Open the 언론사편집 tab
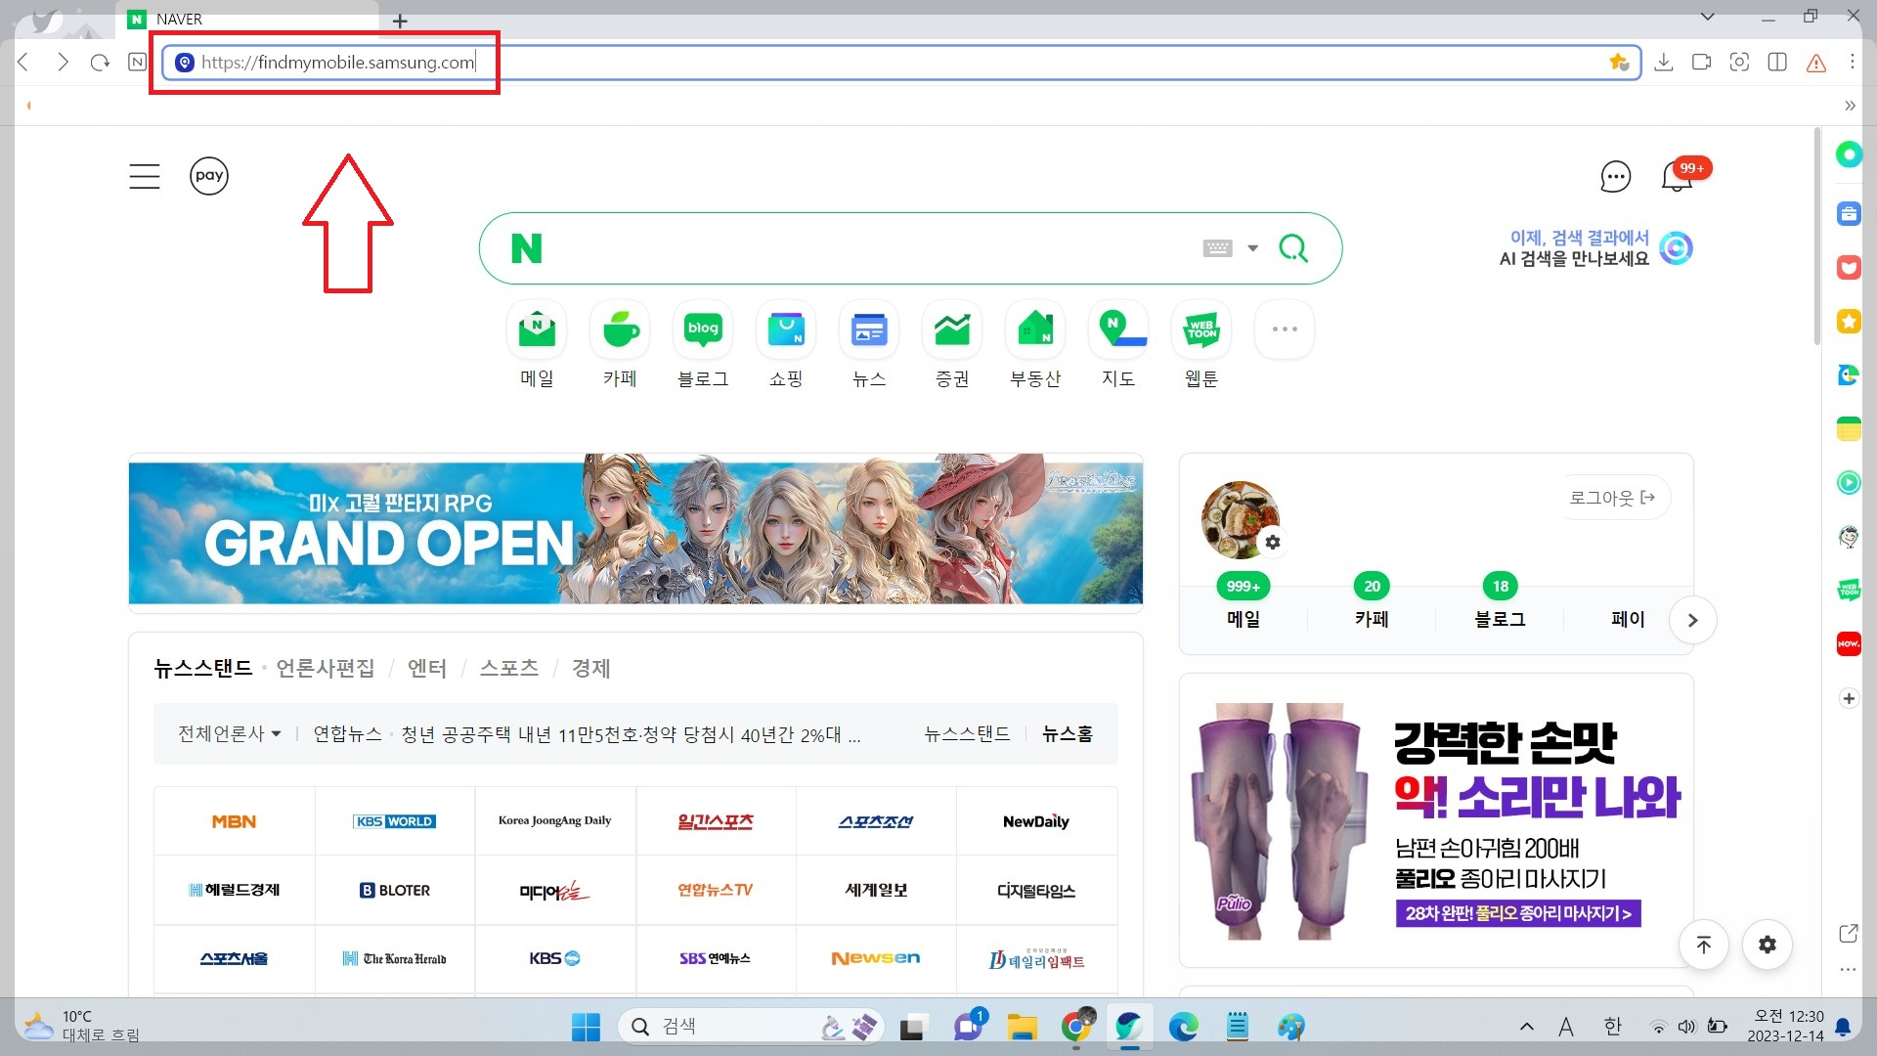The height and width of the screenshot is (1056, 1877). [325, 669]
